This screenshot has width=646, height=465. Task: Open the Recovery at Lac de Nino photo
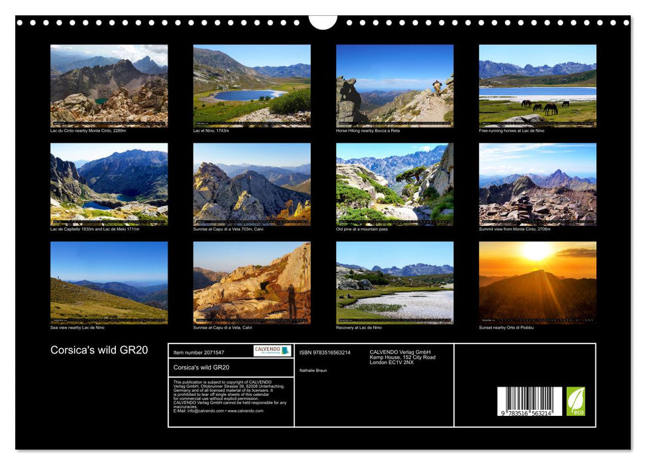(x=391, y=283)
